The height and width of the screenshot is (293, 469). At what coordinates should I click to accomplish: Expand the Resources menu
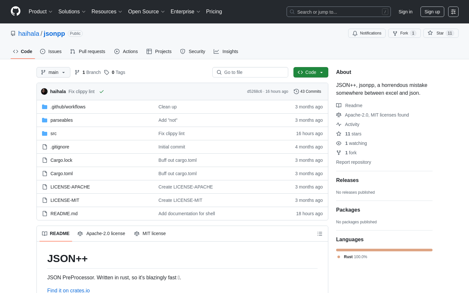point(107,12)
